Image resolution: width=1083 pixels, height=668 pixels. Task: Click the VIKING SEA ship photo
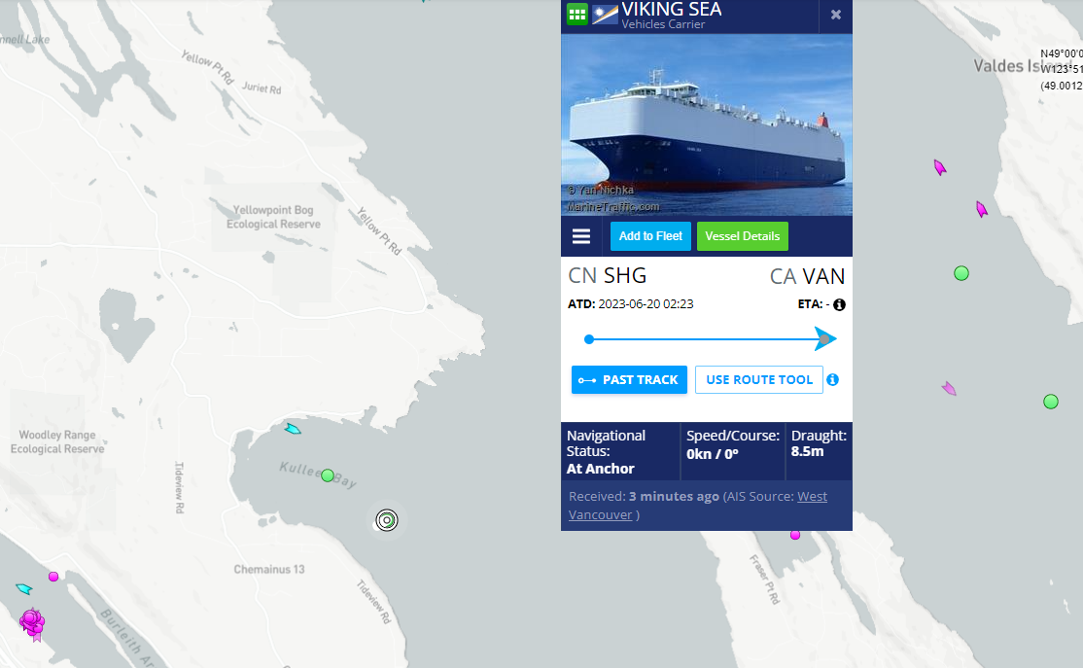(x=707, y=125)
